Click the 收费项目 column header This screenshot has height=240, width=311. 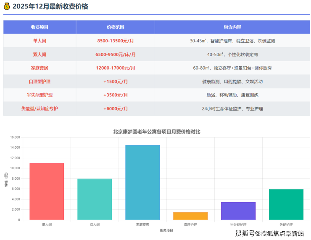point(40,27)
